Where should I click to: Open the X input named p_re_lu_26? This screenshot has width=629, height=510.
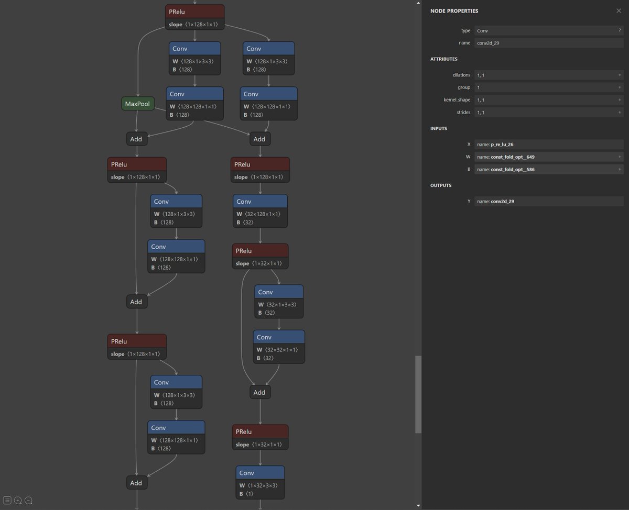[x=524, y=144]
